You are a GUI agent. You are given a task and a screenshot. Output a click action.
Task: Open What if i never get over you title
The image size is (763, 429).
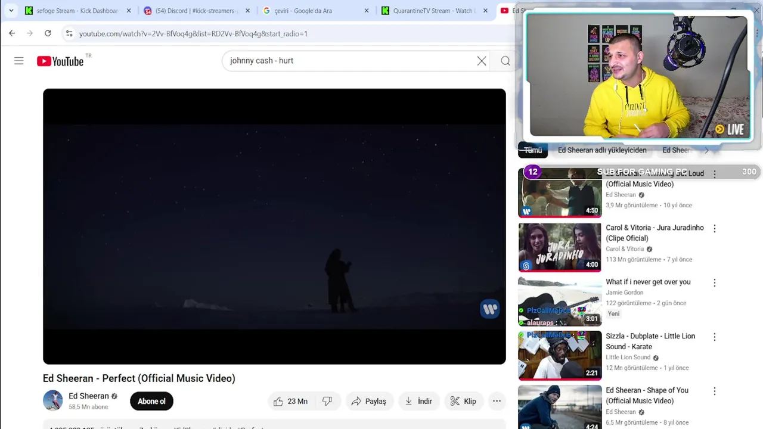click(x=648, y=282)
